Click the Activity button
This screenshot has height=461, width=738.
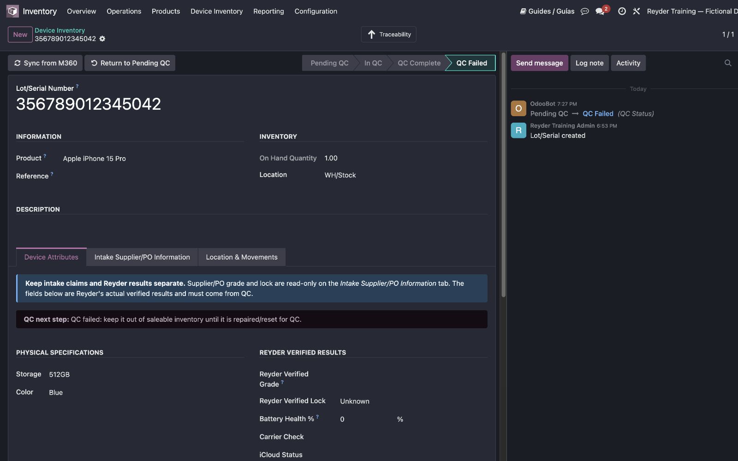(628, 63)
